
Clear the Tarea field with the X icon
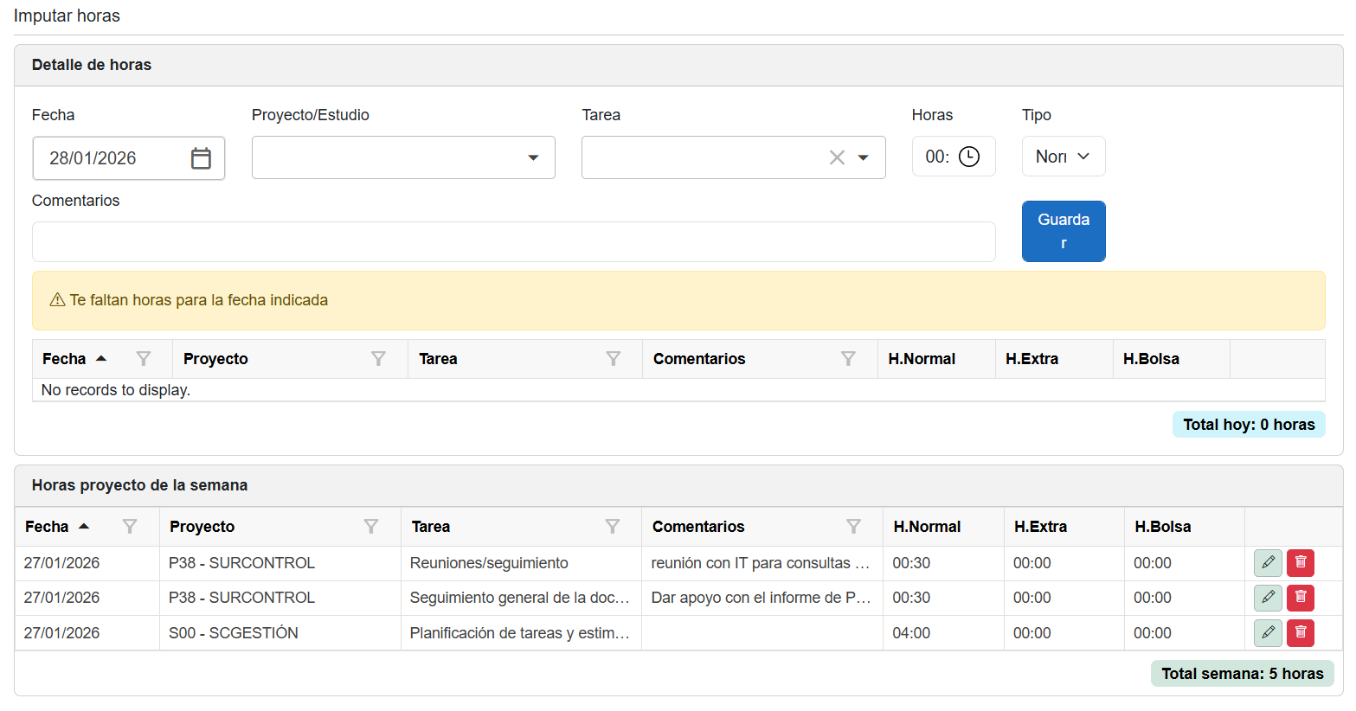837,157
